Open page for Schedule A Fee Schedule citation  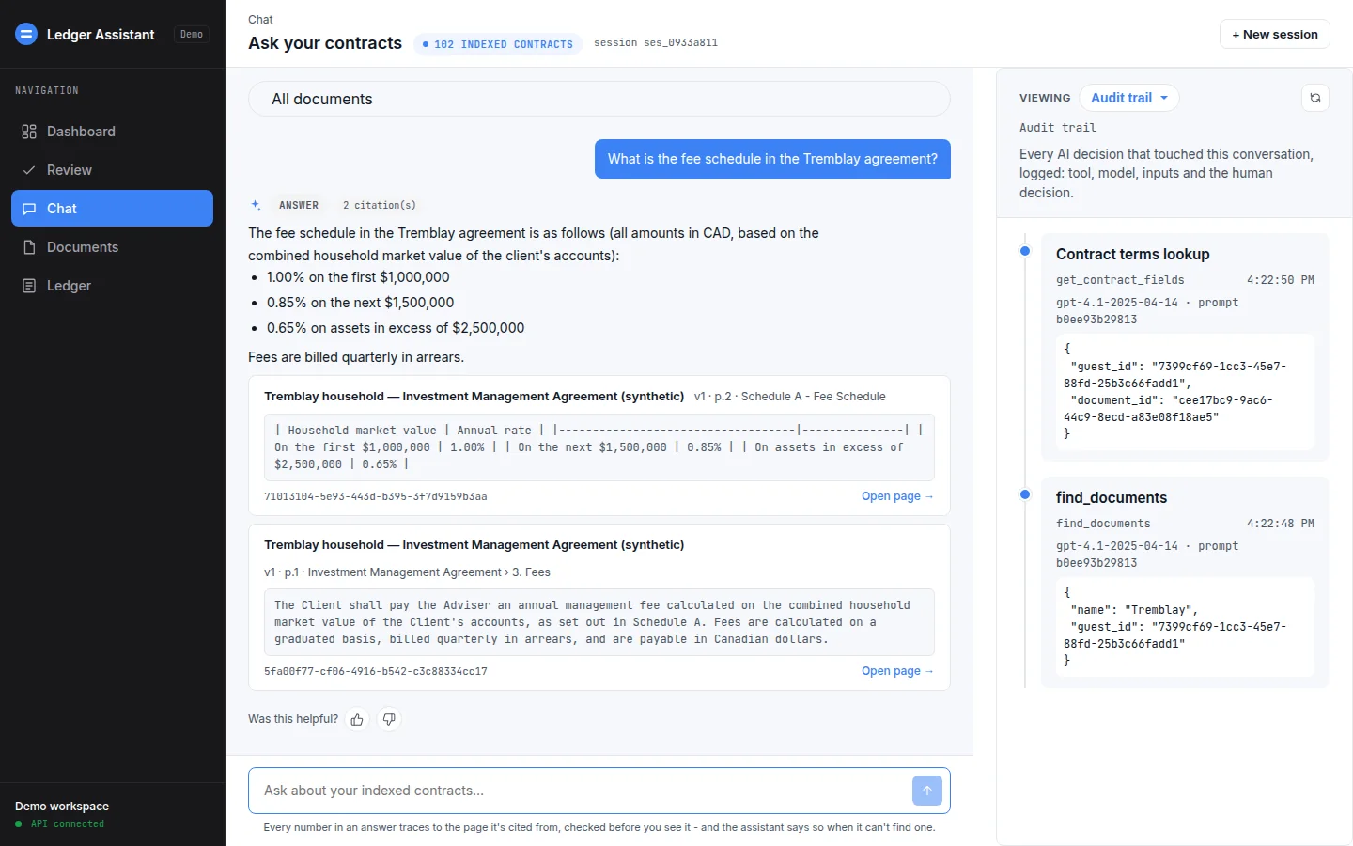897,496
